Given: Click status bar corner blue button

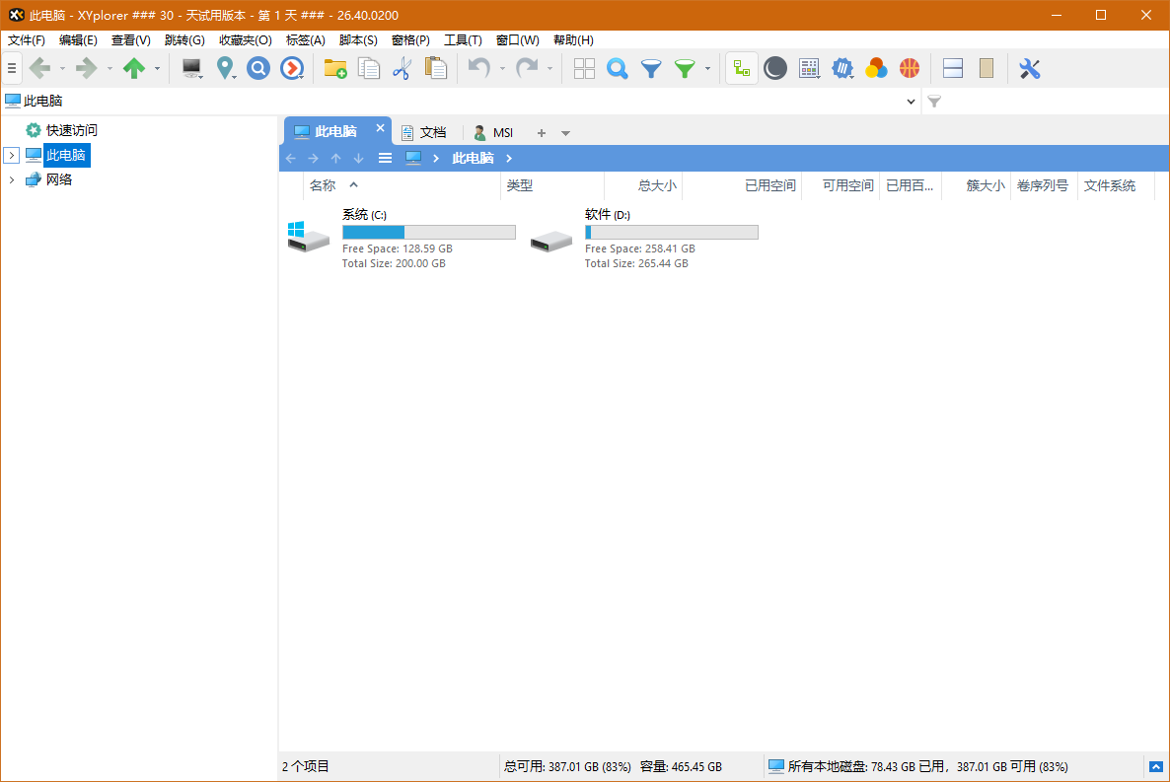Looking at the screenshot, I should (1156, 766).
